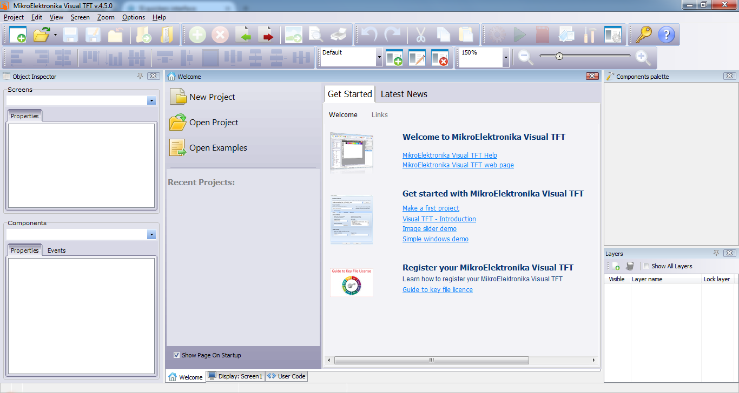The width and height of the screenshot is (739, 393).
Task: Click the Open Project folder toolbar icon
Action: click(x=42, y=35)
